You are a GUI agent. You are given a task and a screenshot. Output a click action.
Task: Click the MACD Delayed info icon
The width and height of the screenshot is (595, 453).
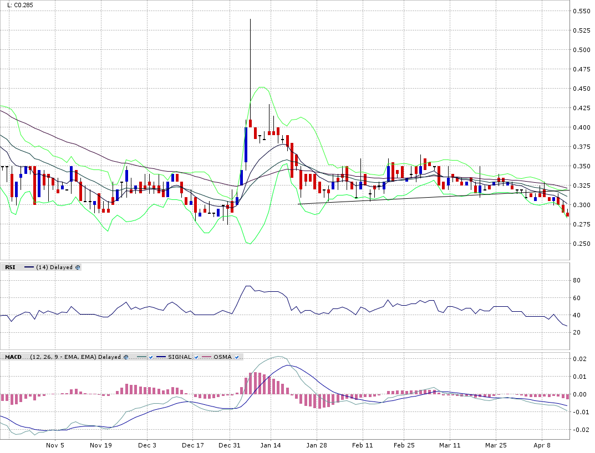[126, 357]
